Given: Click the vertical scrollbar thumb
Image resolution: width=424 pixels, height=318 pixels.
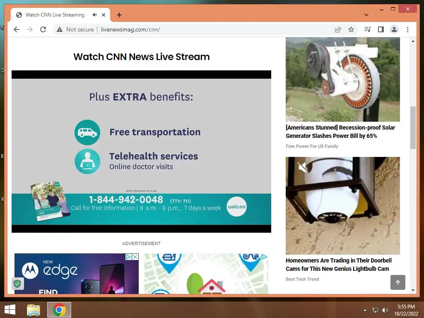Looking at the screenshot, I should (413, 128).
